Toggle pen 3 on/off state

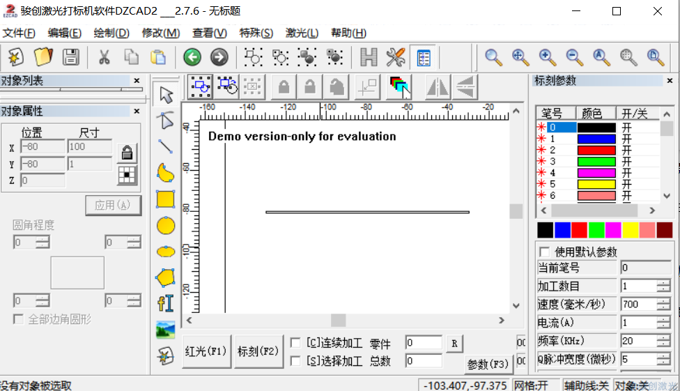626,162
